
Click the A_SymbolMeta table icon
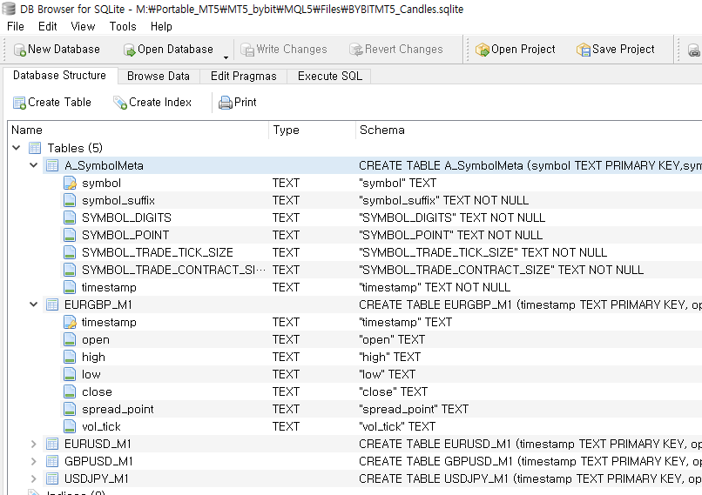tap(52, 165)
